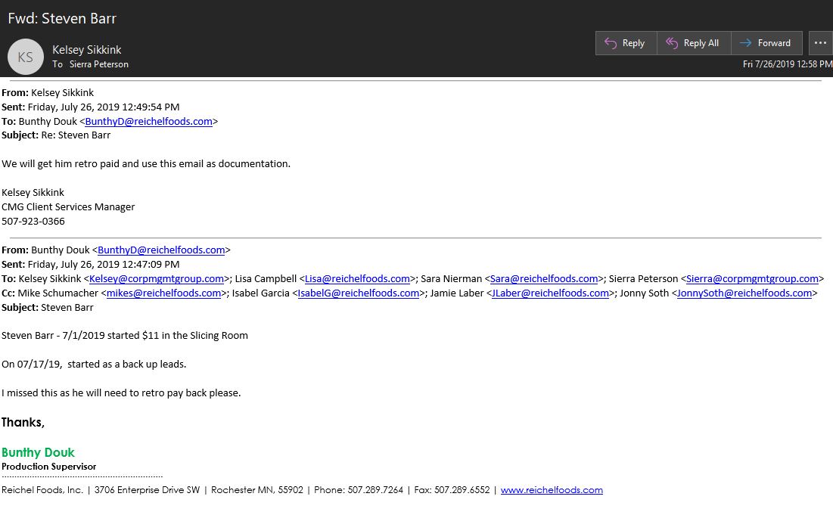This screenshot has width=833, height=512.
Task: Click JonnySoth@reichelfoods.com email link
Action: coord(744,293)
